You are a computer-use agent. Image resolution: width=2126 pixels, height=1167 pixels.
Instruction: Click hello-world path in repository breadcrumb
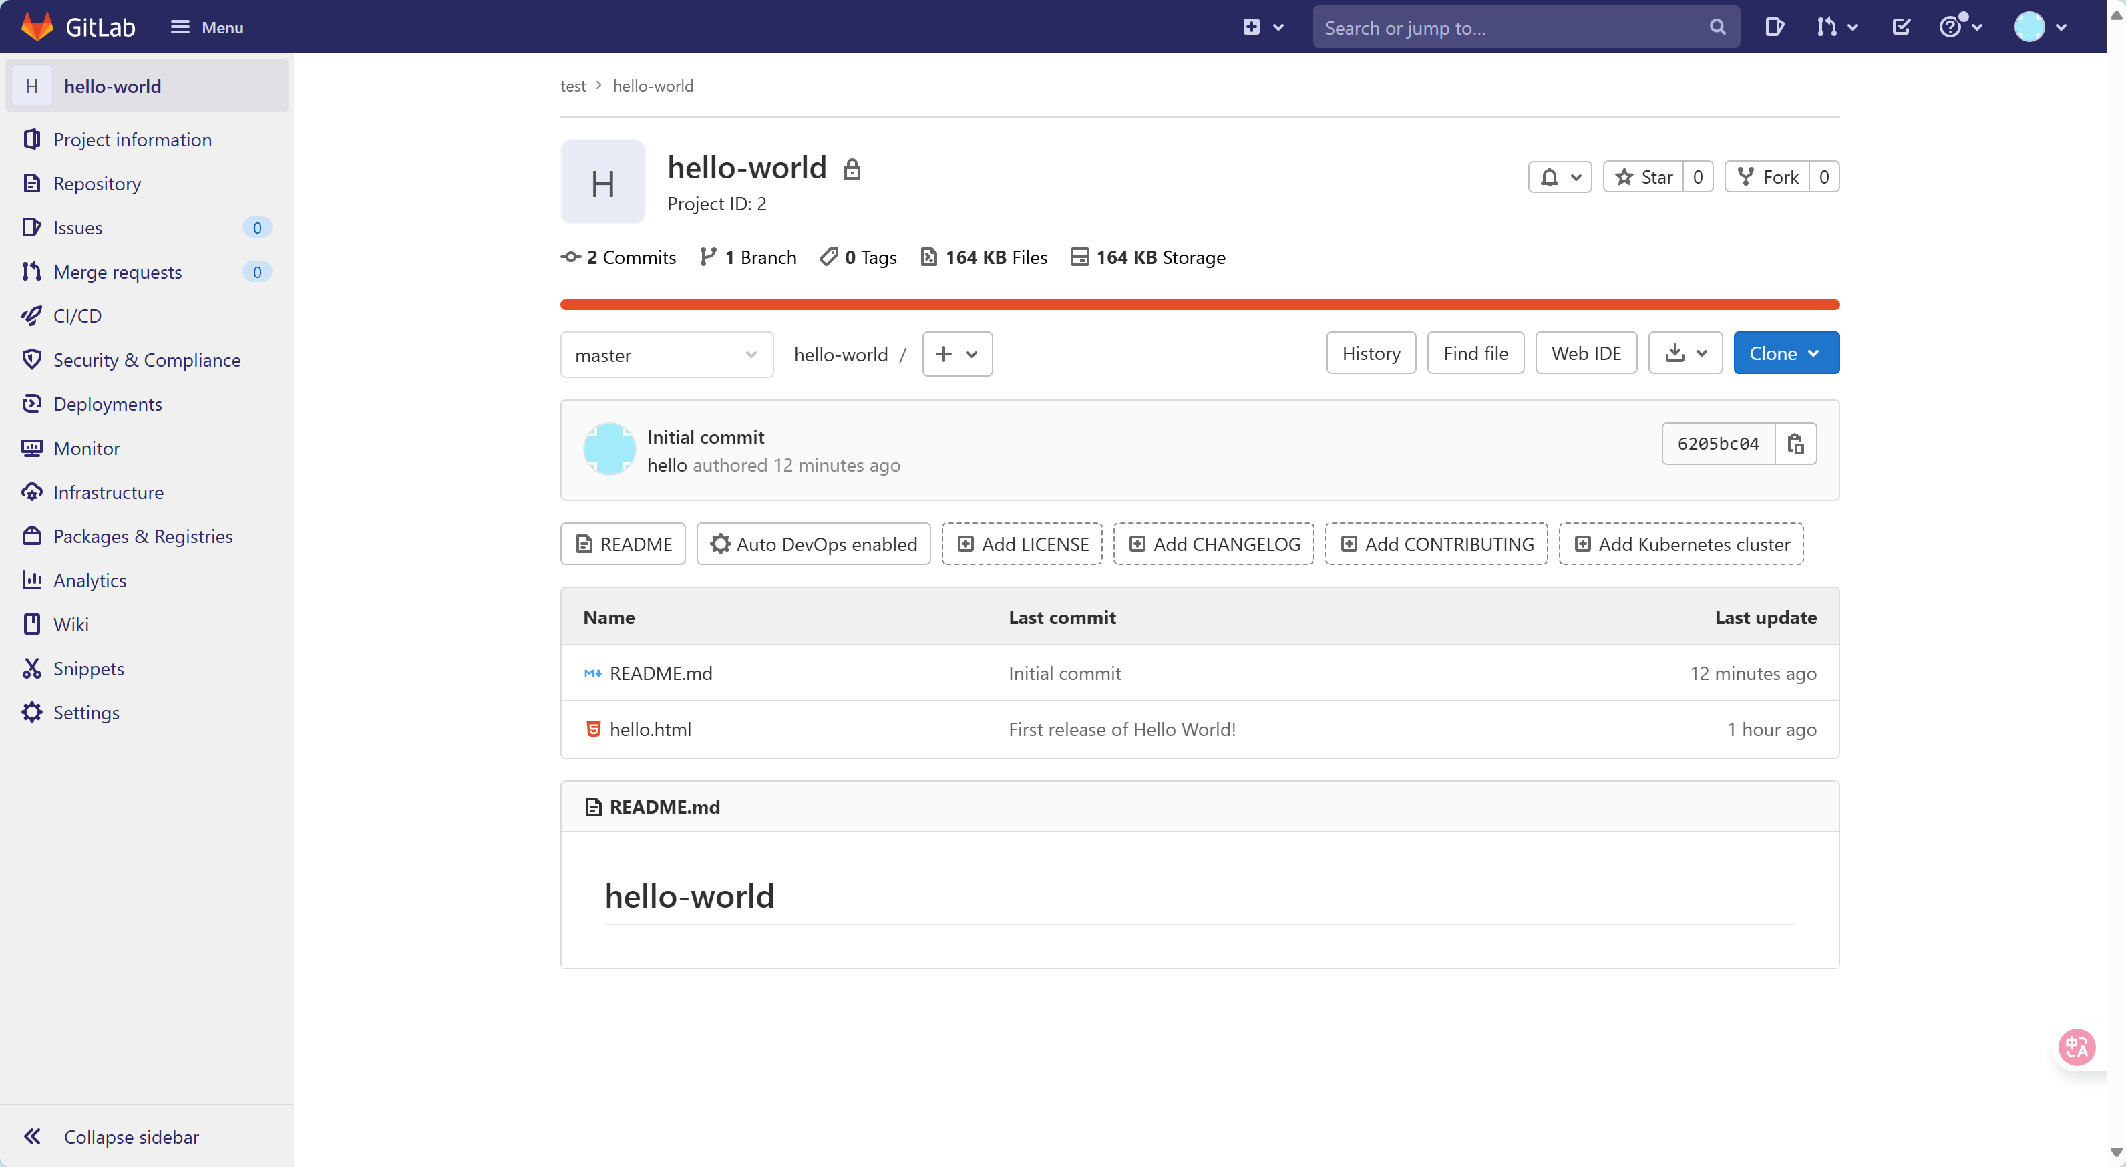841,355
